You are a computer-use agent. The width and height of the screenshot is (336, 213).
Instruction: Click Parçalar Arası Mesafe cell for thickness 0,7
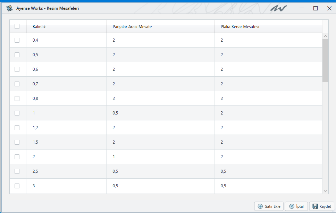tap(160, 84)
